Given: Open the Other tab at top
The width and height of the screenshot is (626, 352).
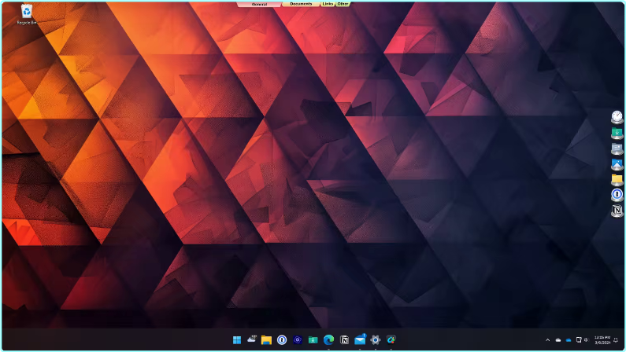Looking at the screenshot, I should [343, 4].
